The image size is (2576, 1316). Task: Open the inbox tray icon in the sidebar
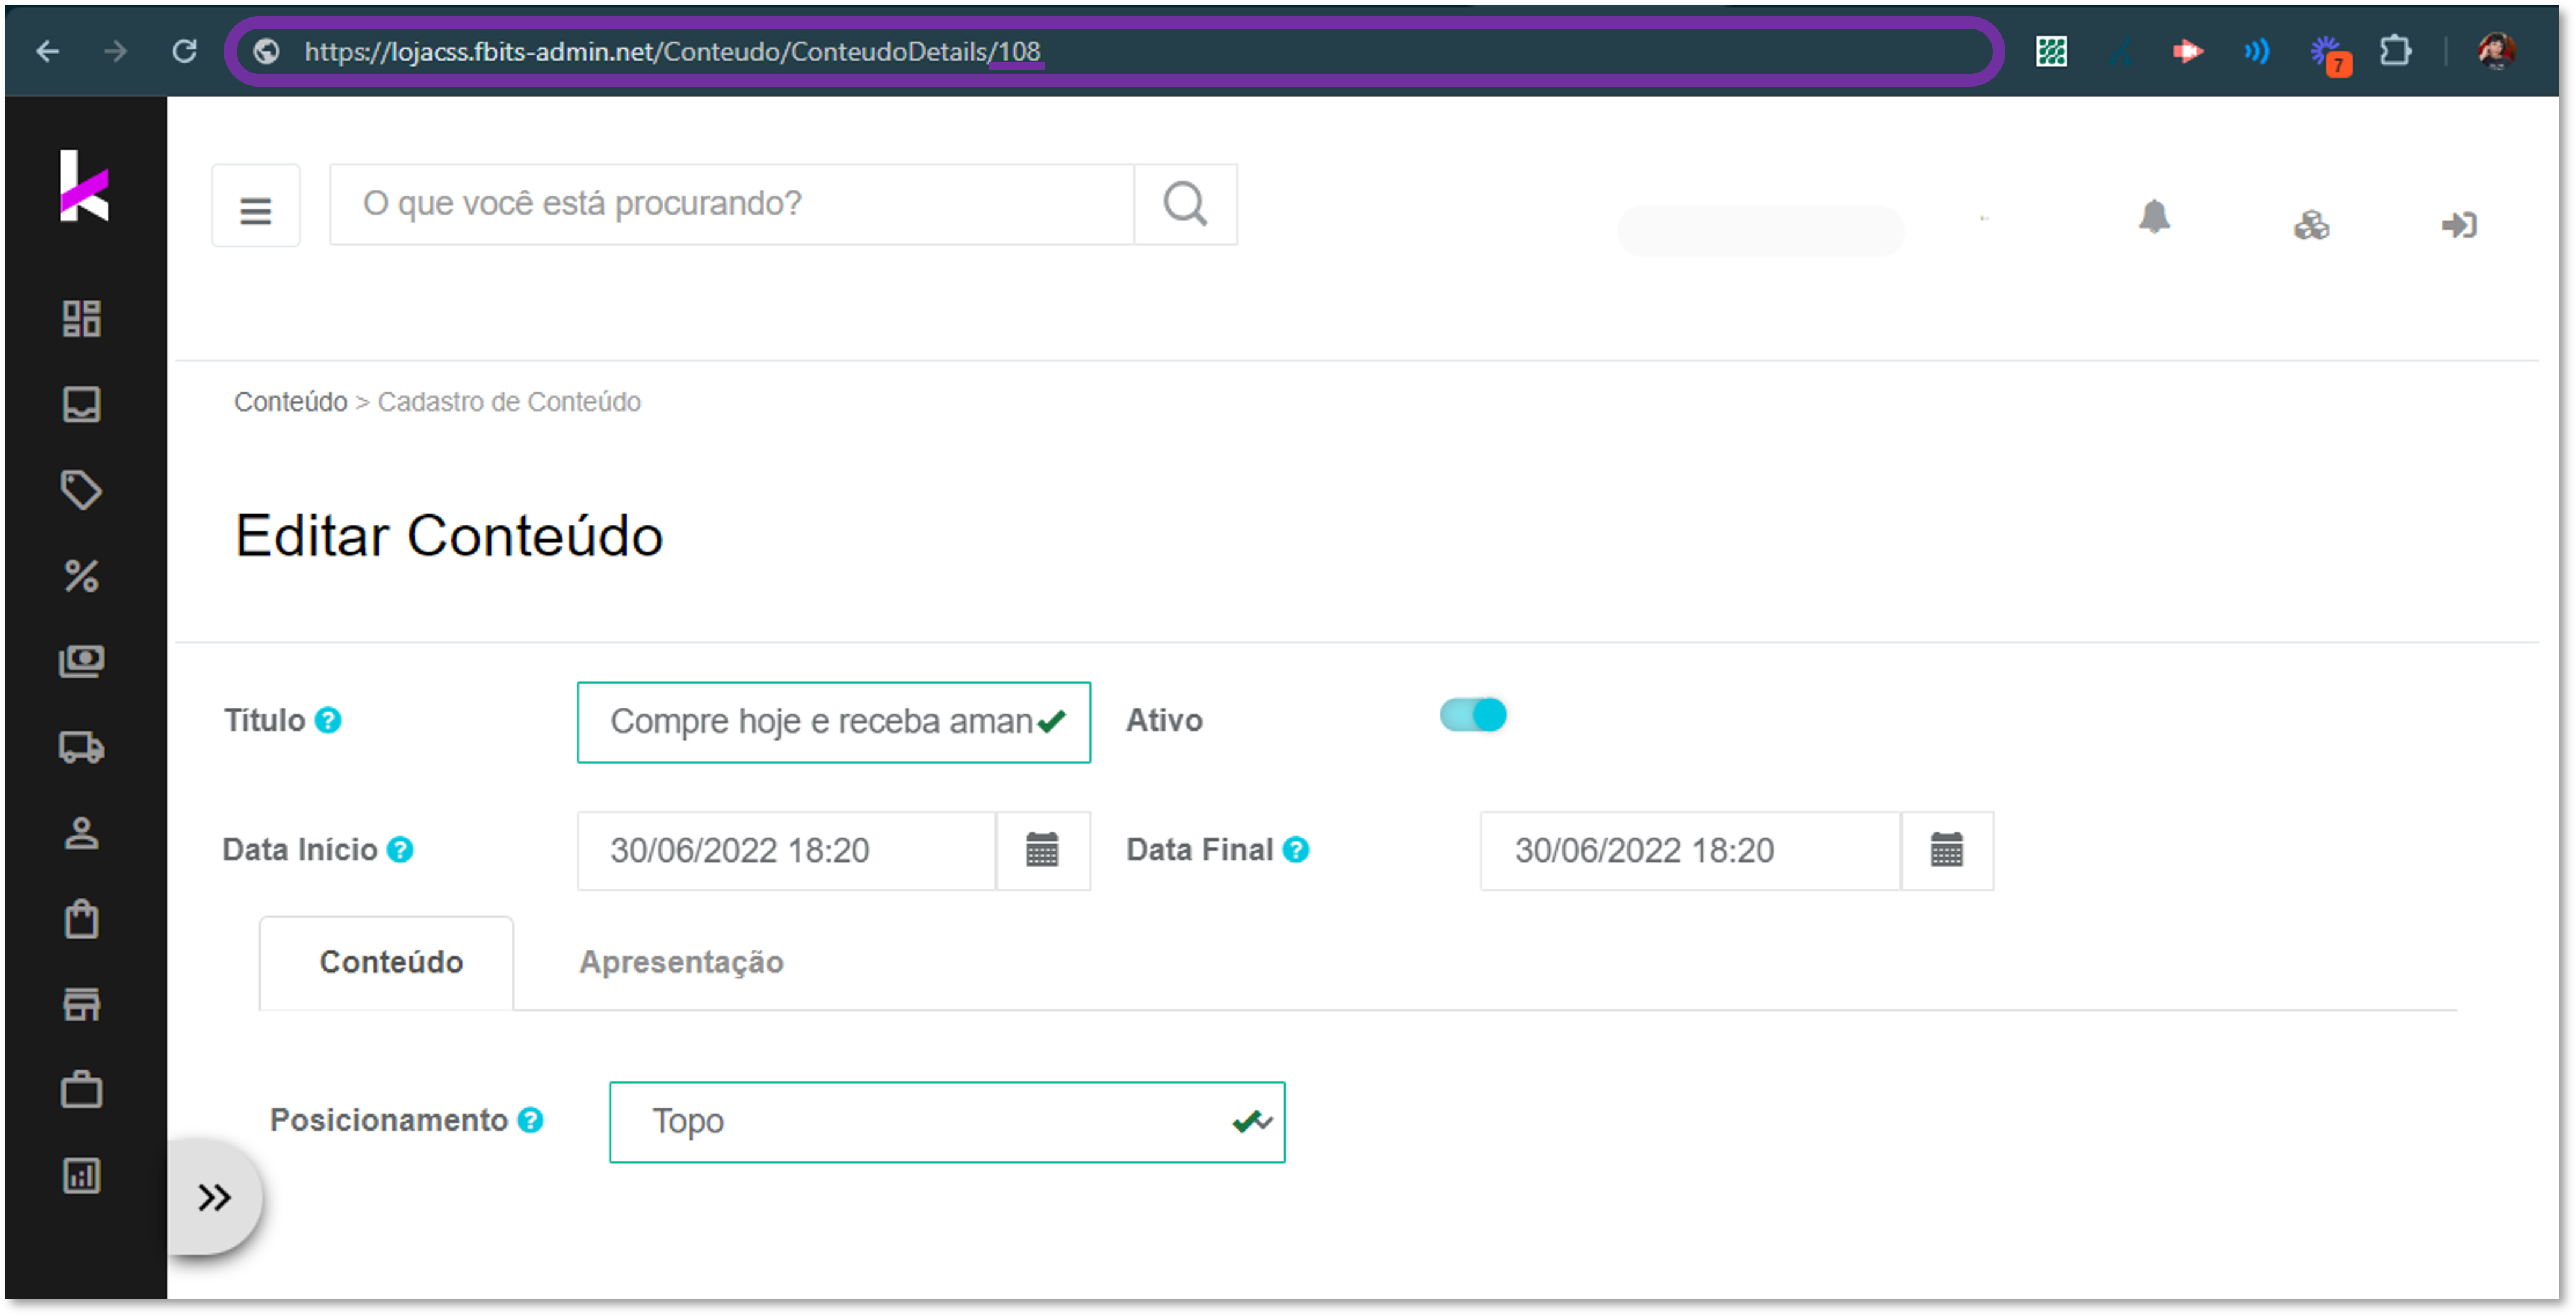point(82,405)
